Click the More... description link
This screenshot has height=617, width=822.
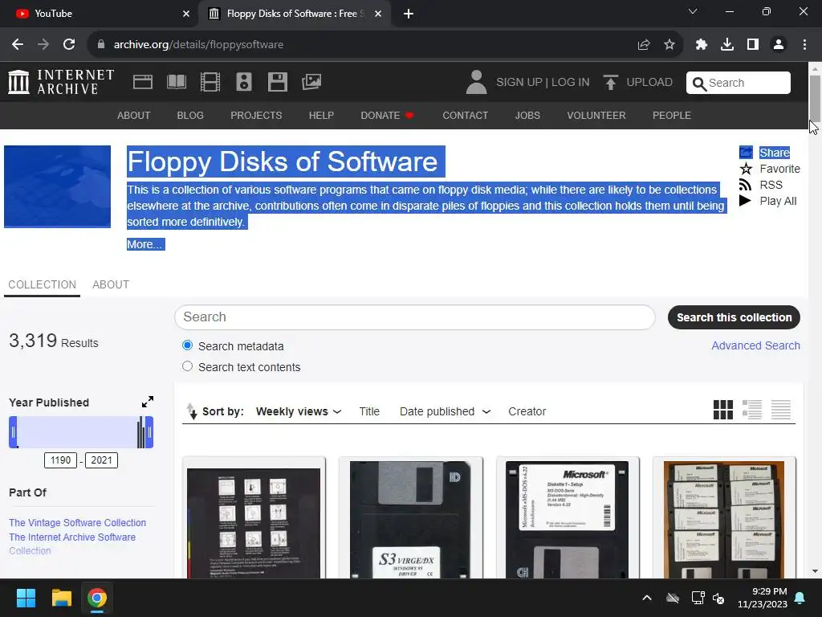coord(146,244)
